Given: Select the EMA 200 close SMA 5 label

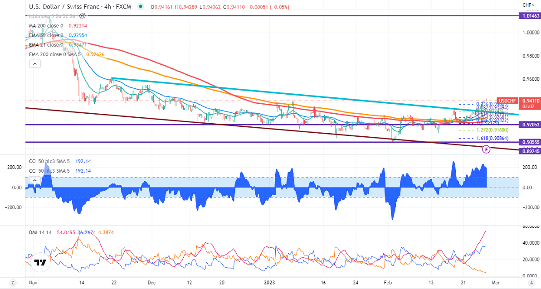Looking at the screenshot, I should [x=55, y=54].
